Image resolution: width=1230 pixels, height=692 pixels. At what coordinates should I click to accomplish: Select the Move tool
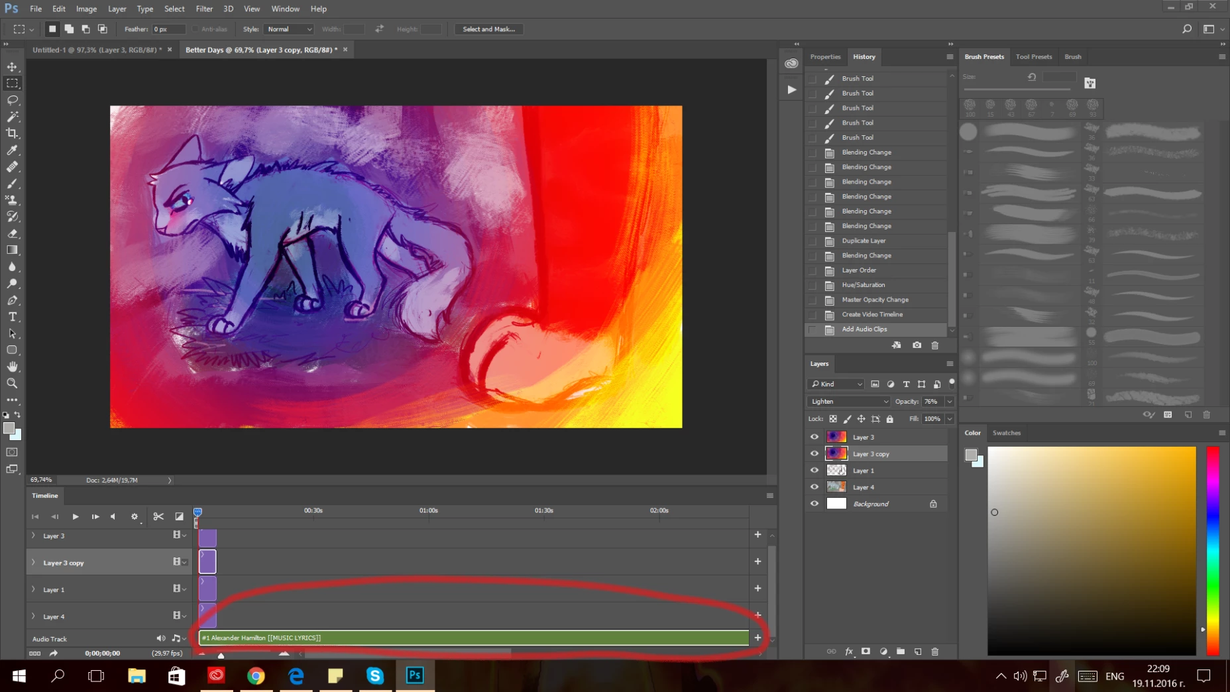(x=12, y=67)
